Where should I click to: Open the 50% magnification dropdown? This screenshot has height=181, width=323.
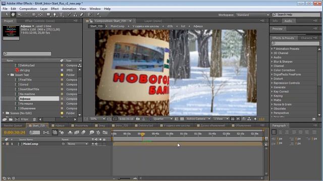coord(97,119)
